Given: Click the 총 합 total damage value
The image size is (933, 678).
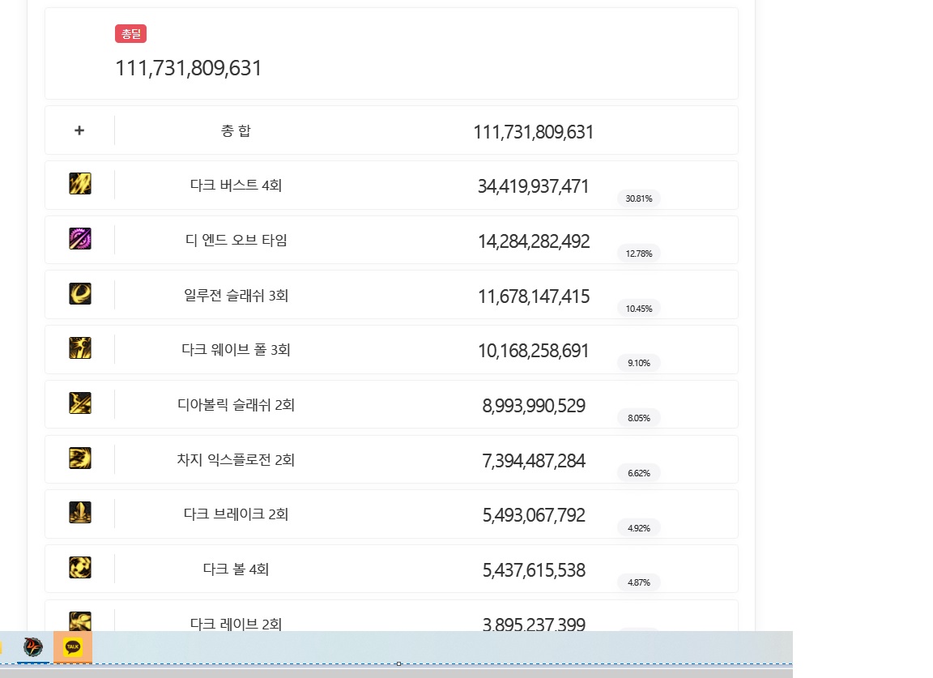Looking at the screenshot, I should (533, 132).
